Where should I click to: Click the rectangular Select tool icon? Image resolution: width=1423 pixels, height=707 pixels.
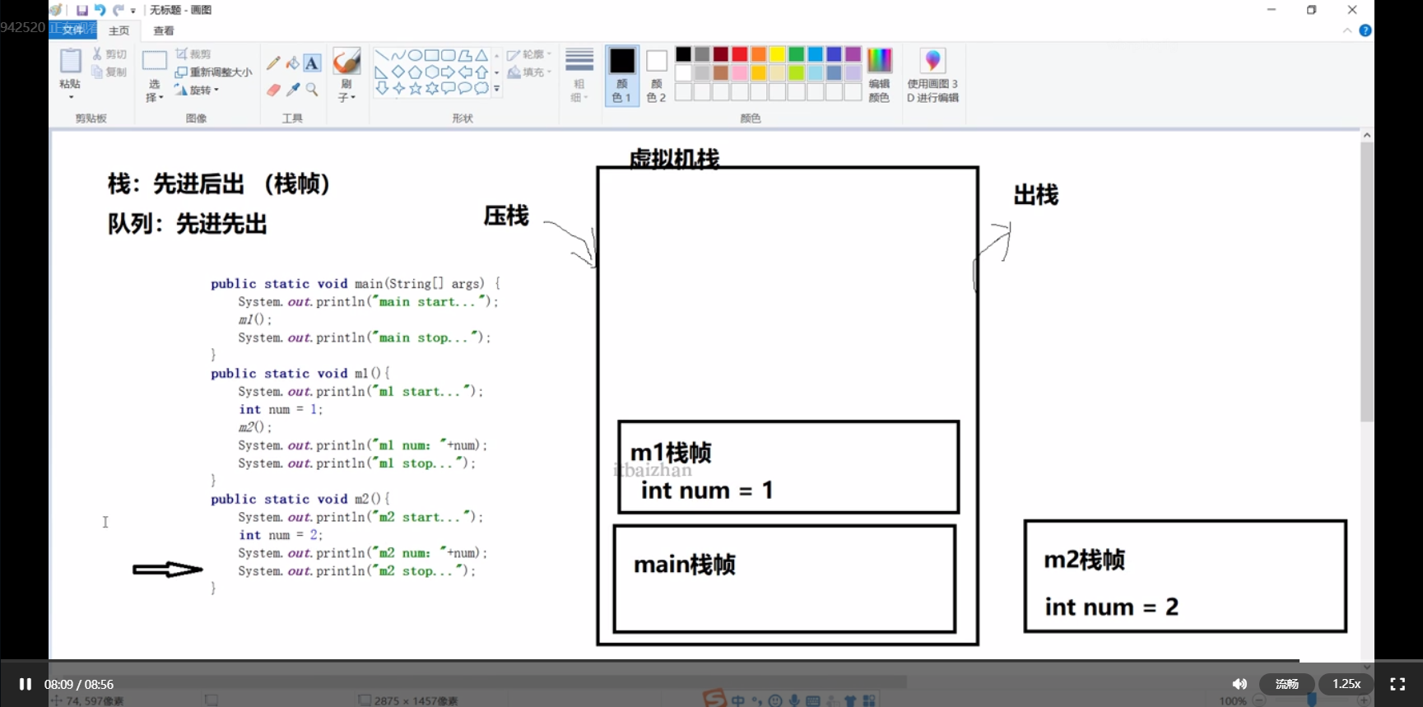click(154, 61)
